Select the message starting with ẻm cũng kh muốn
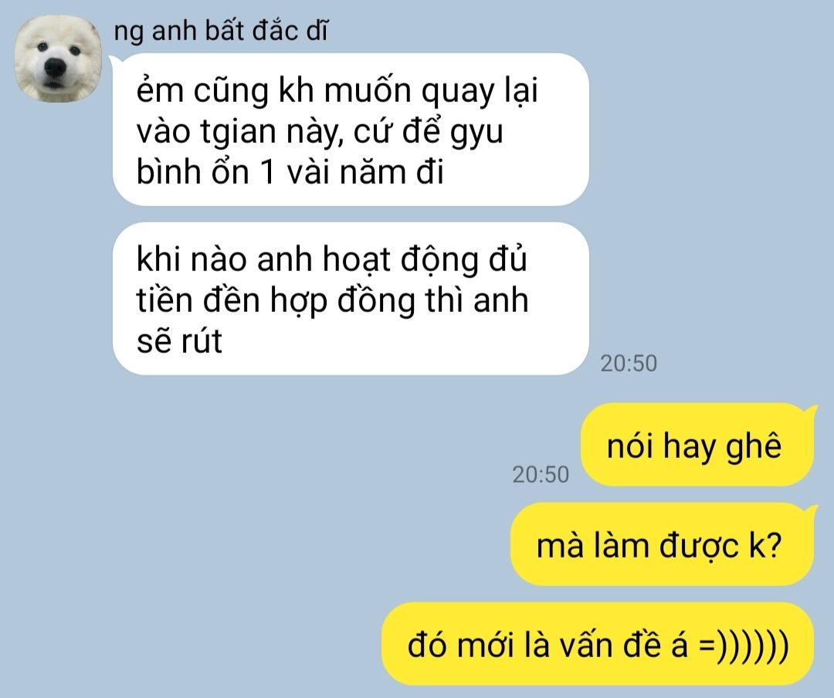The width and height of the screenshot is (834, 698). click(x=351, y=129)
